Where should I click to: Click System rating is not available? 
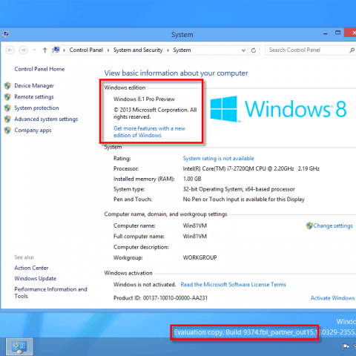pos(219,159)
